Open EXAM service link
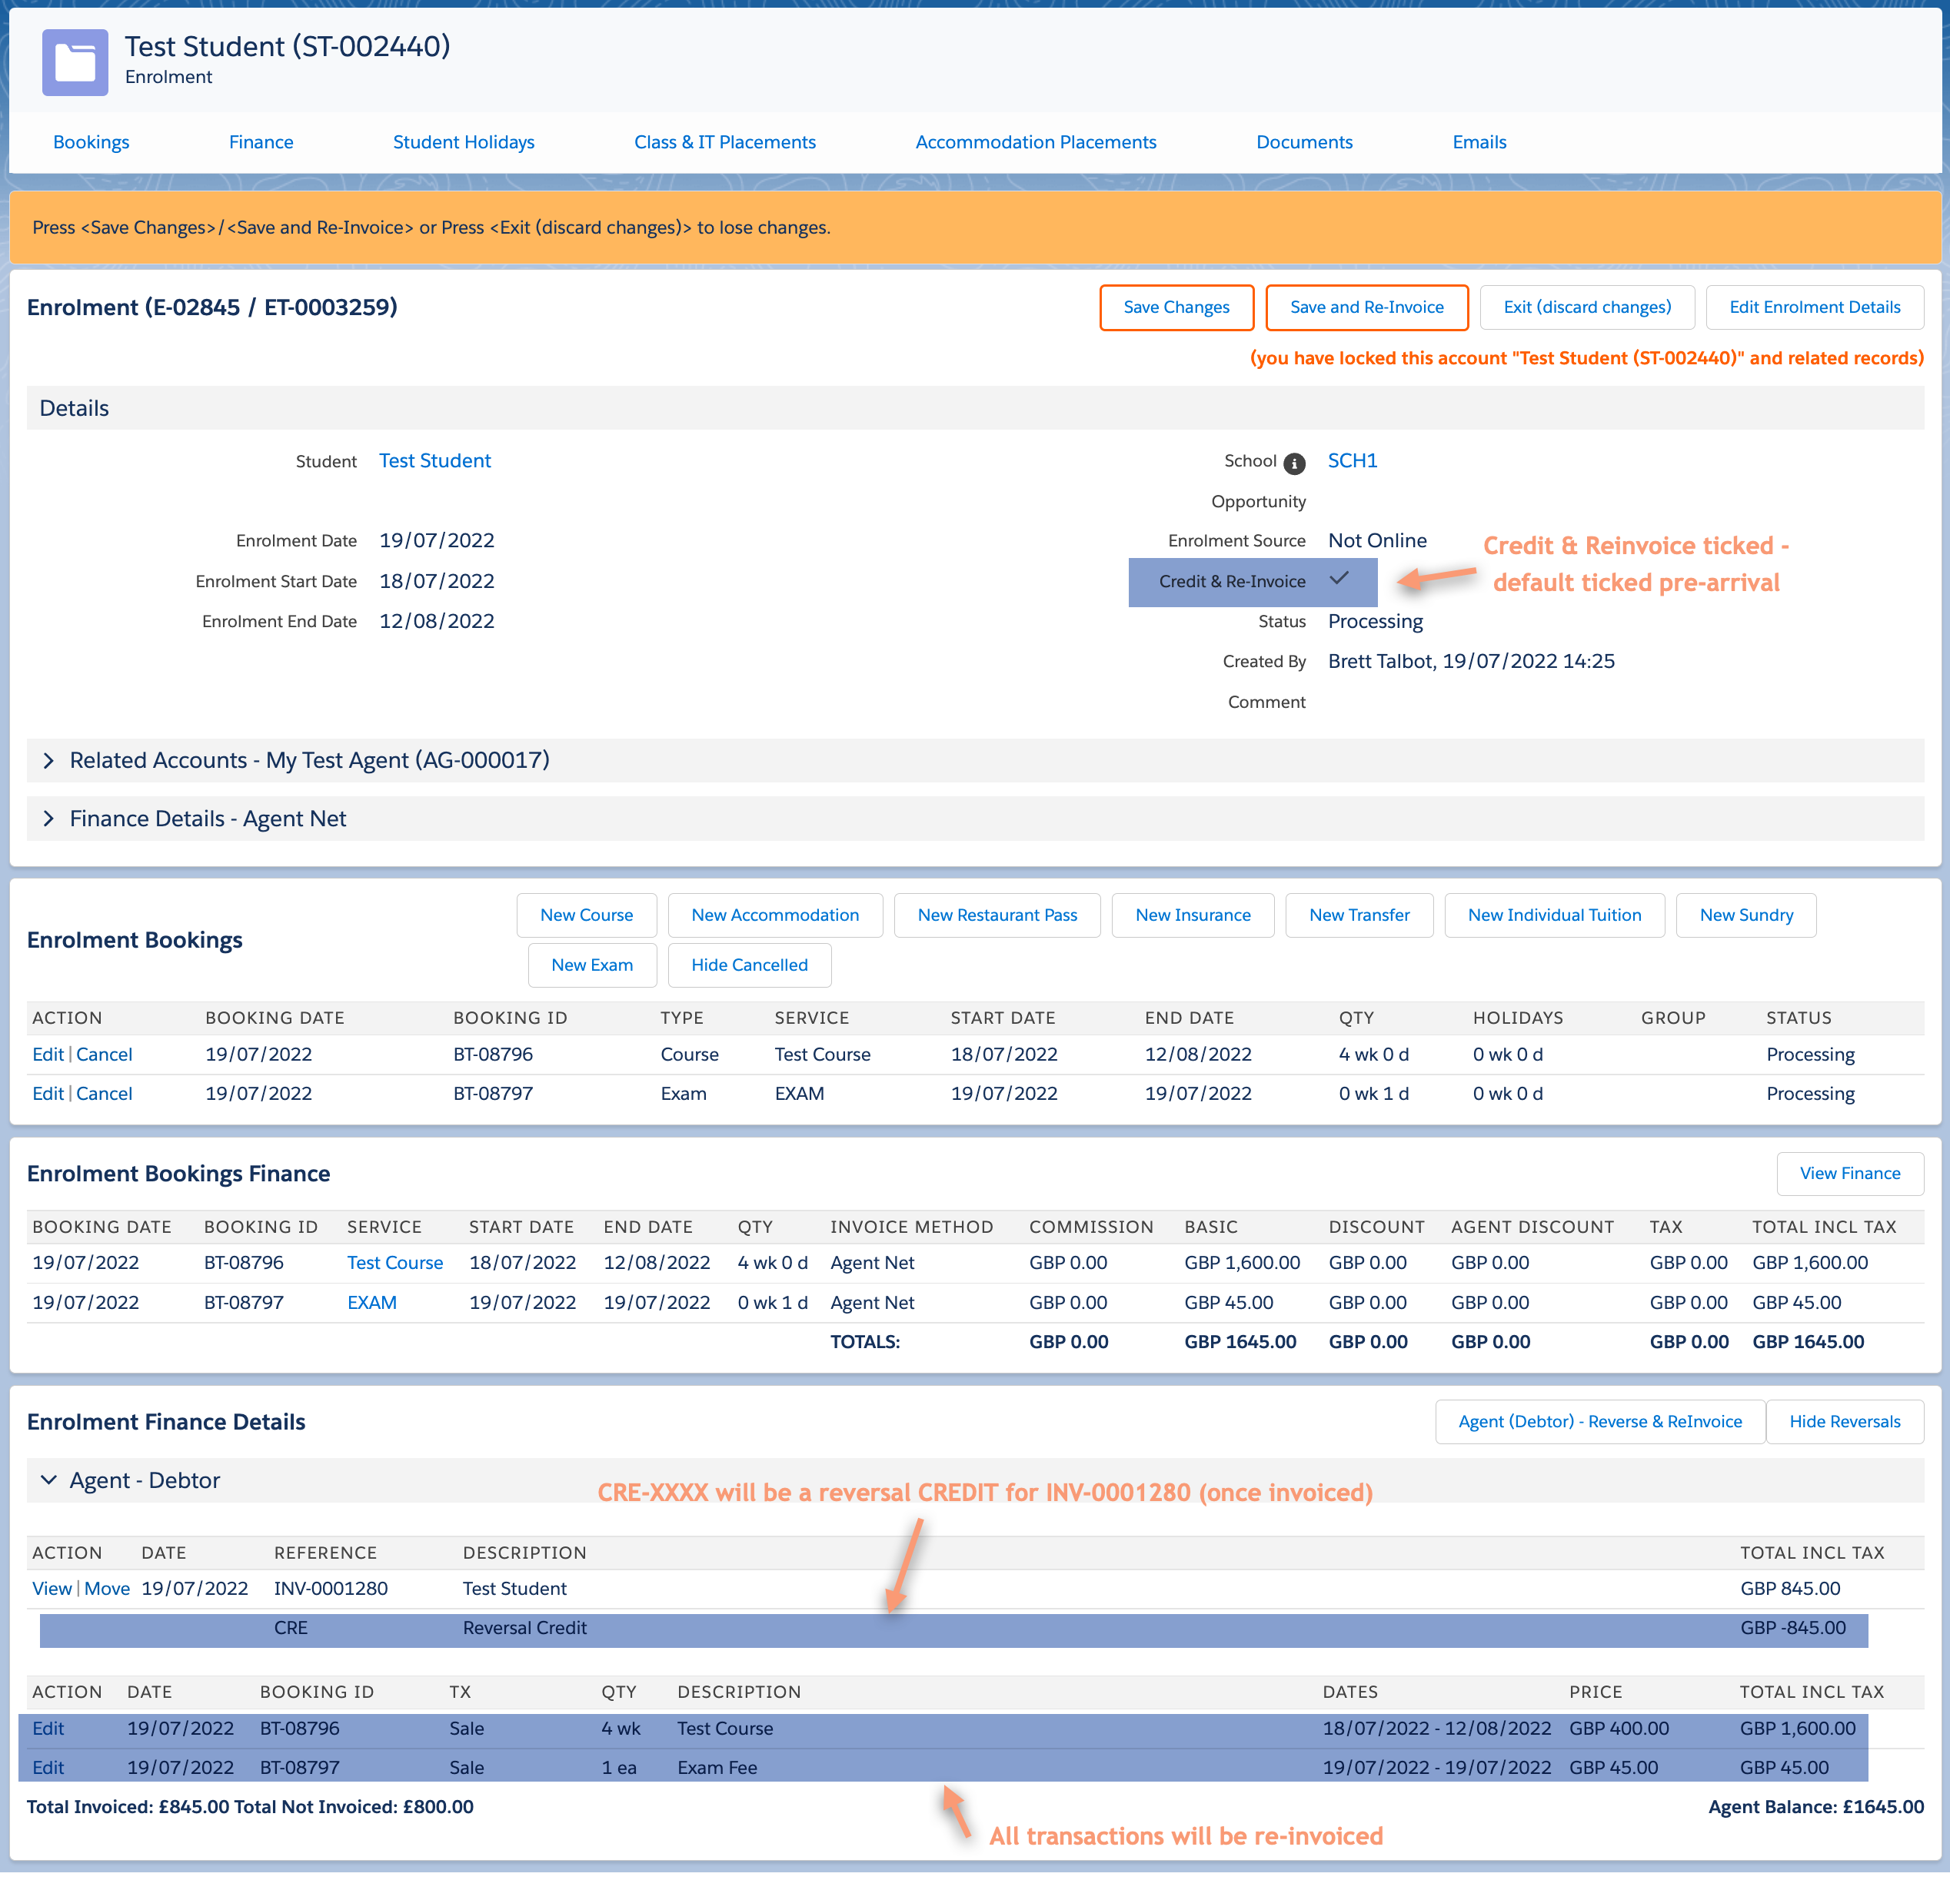Image resolution: width=1950 pixels, height=1880 pixels. 371,1303
